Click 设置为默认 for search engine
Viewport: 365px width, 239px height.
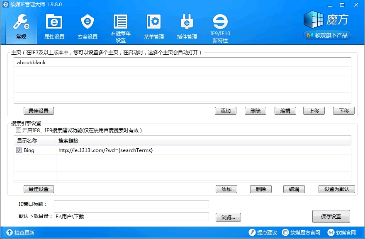pos(337,189)
